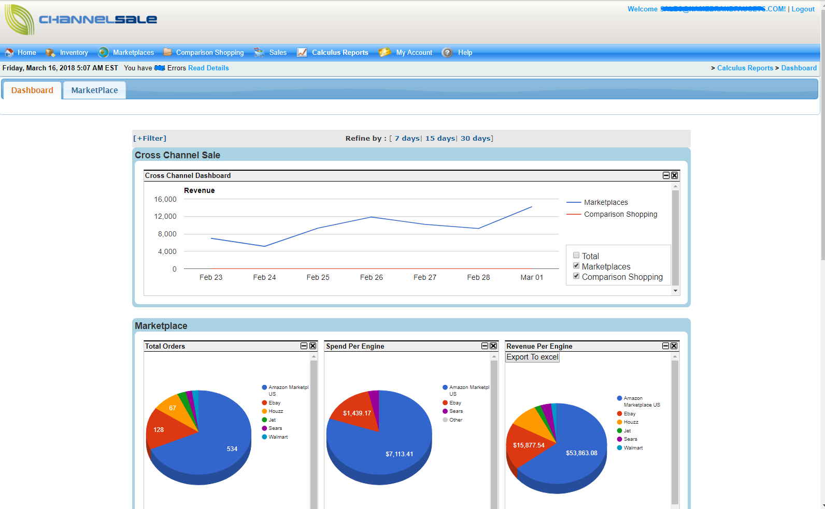Select the Dashboard tab
This screenshot has height=509, width=825.
point(32,91)
